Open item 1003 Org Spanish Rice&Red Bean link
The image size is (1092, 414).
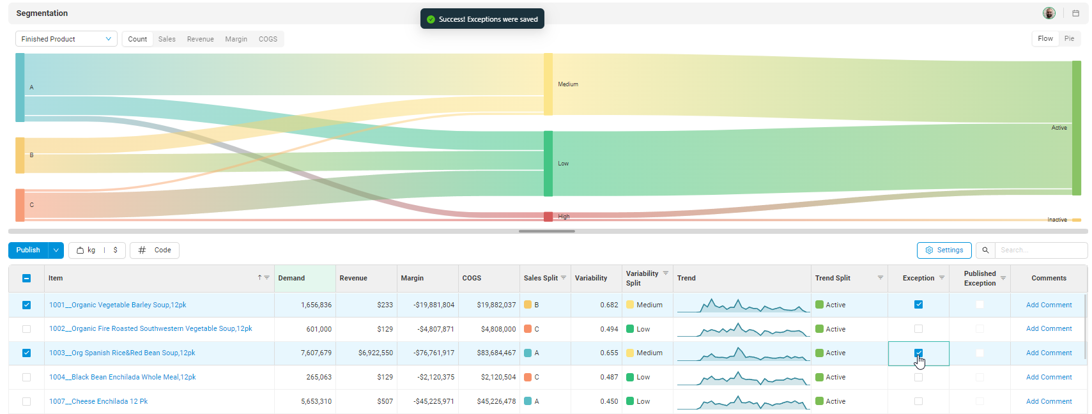(x=122, y=353)
